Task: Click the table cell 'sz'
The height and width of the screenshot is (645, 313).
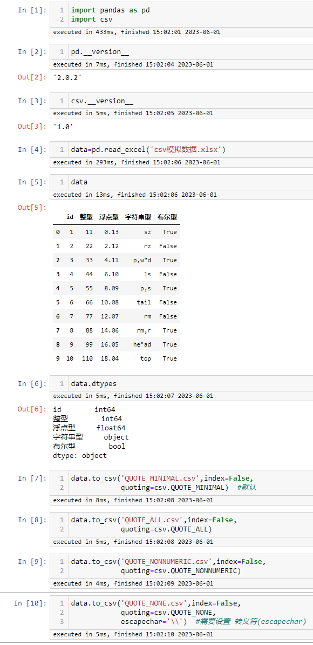Action: (x=147, y=232)
